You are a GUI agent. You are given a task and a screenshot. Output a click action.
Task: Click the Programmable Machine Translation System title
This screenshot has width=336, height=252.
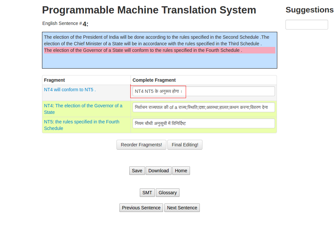149,10
